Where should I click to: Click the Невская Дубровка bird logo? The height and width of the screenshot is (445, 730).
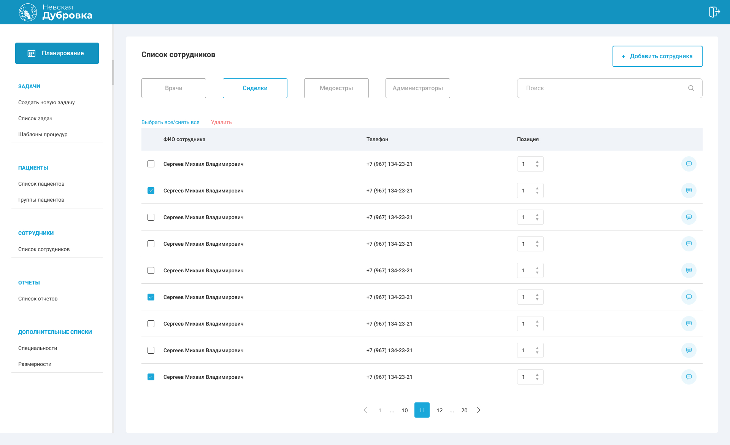pyautogui.click(x=28, y=12)
